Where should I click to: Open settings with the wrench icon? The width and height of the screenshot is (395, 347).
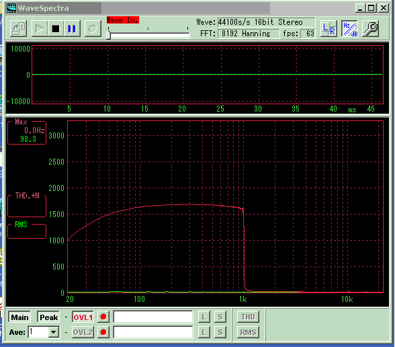tap(371, 28)
